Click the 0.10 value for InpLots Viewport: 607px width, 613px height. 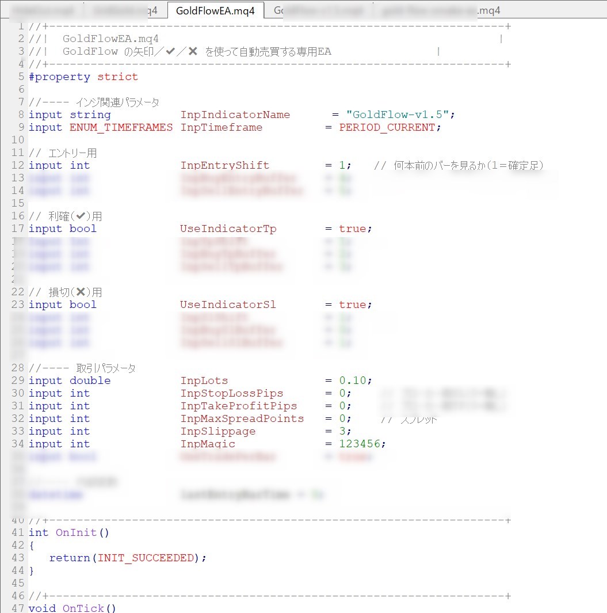[352, 380]
